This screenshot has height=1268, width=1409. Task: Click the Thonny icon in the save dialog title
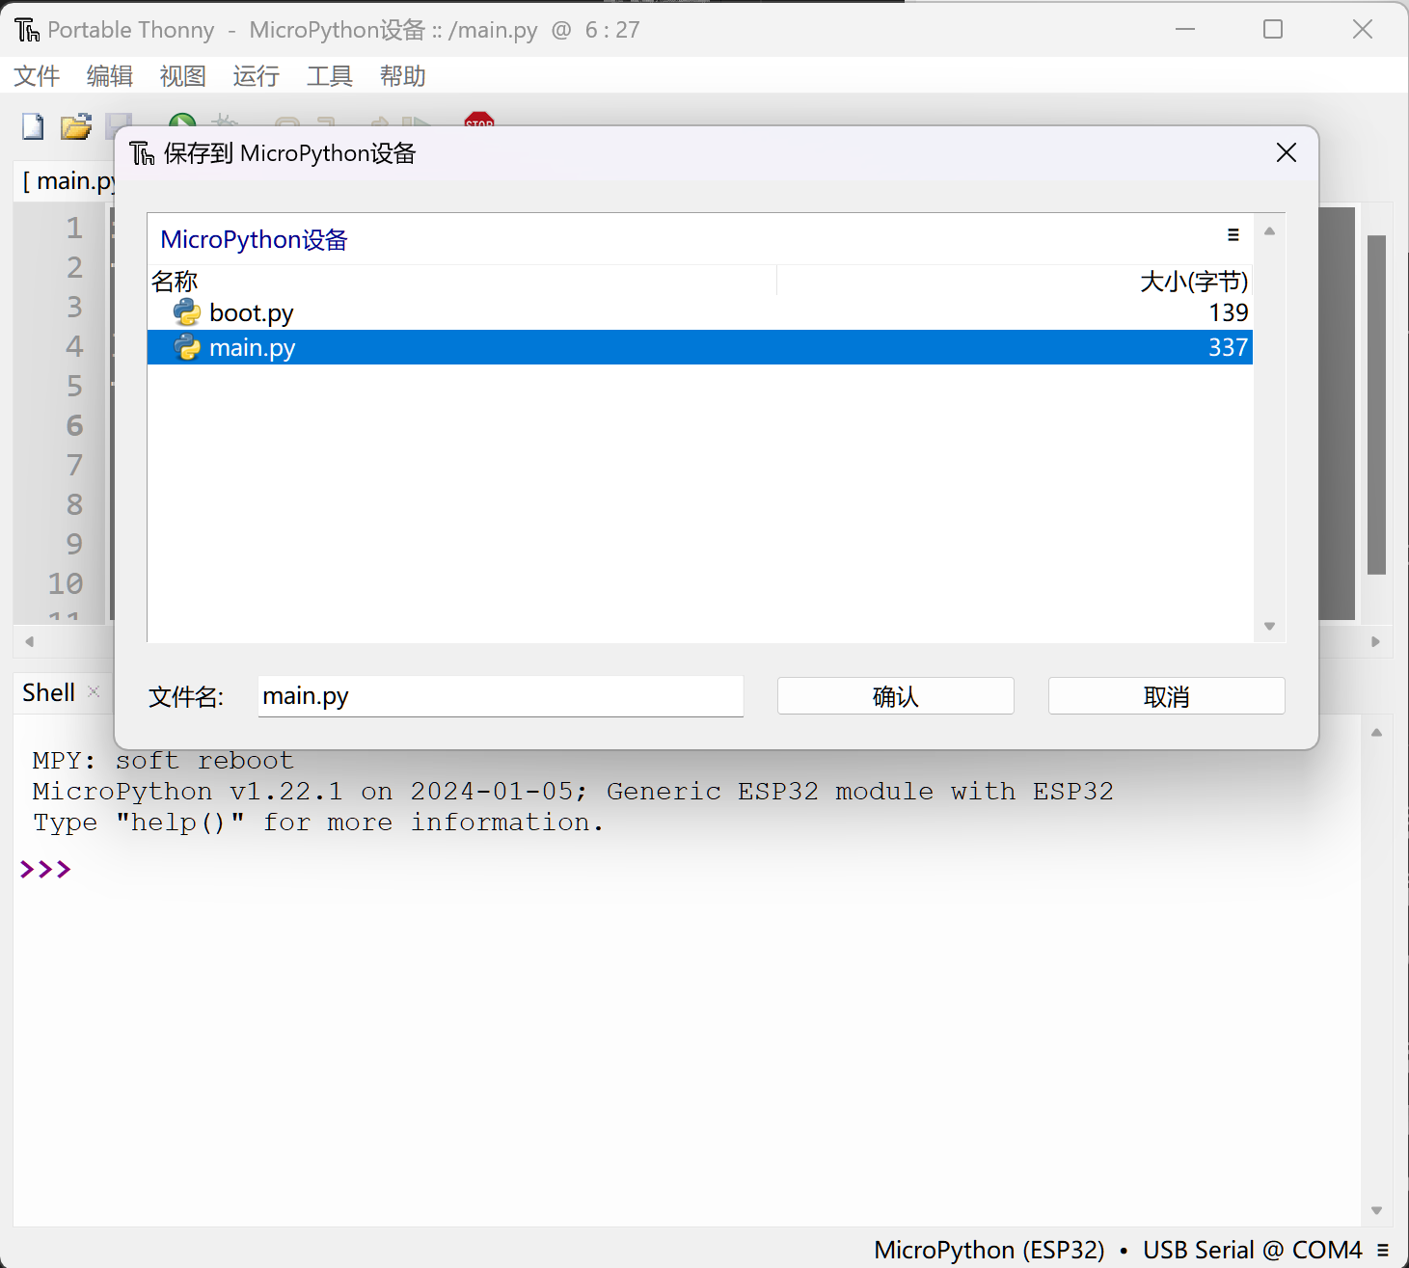[143, 153]
